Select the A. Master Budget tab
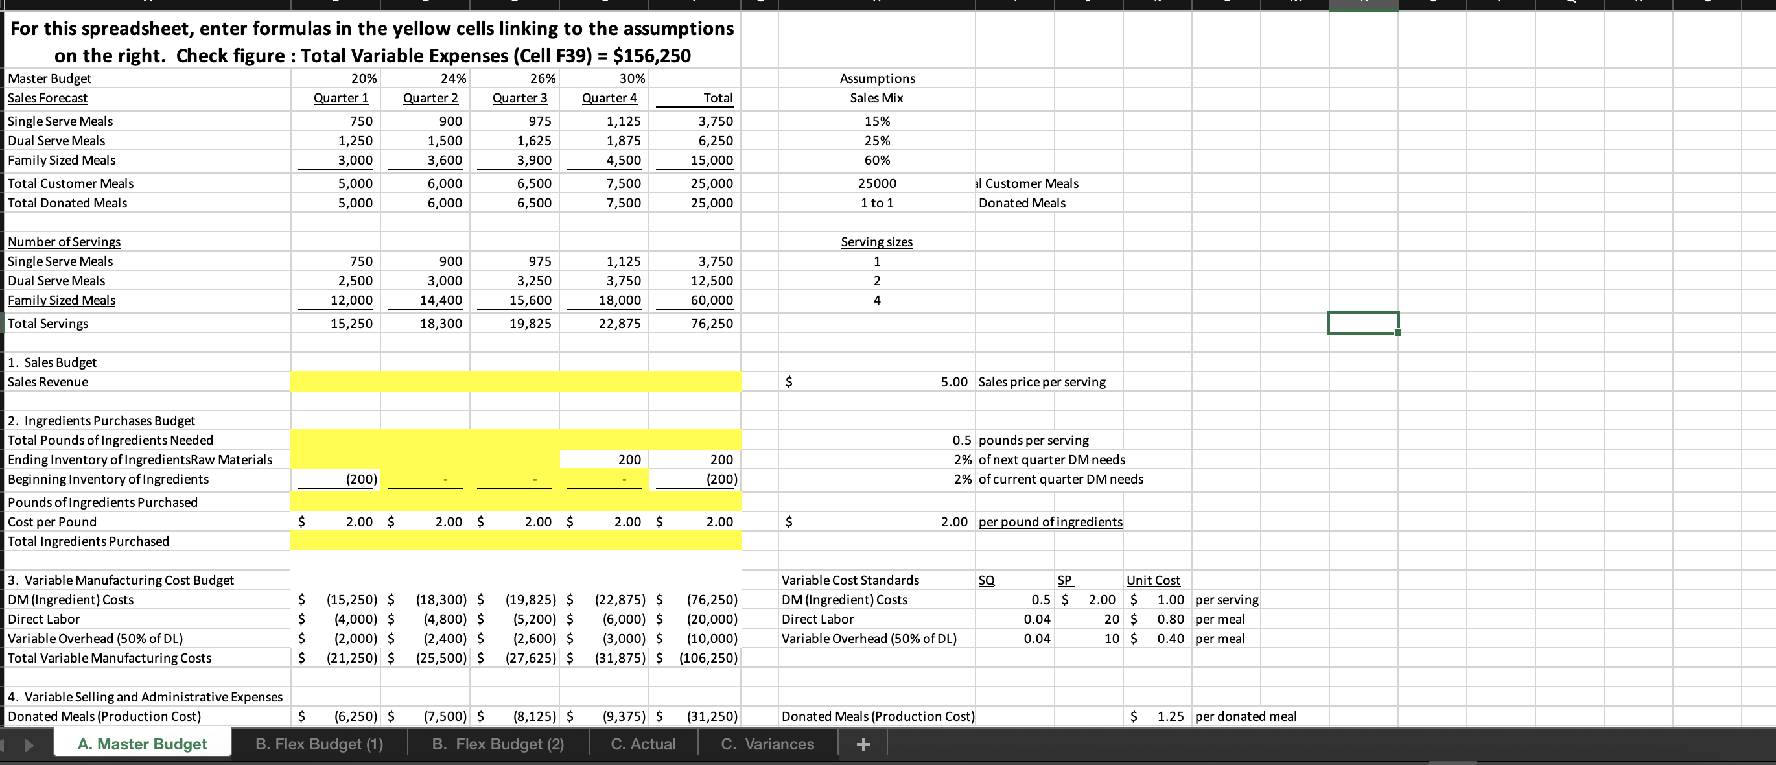Screen dimensions: 1776x765 [x=141, y=744]
